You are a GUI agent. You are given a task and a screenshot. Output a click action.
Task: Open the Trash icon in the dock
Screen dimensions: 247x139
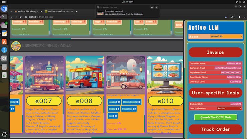(x=4, y=75)
